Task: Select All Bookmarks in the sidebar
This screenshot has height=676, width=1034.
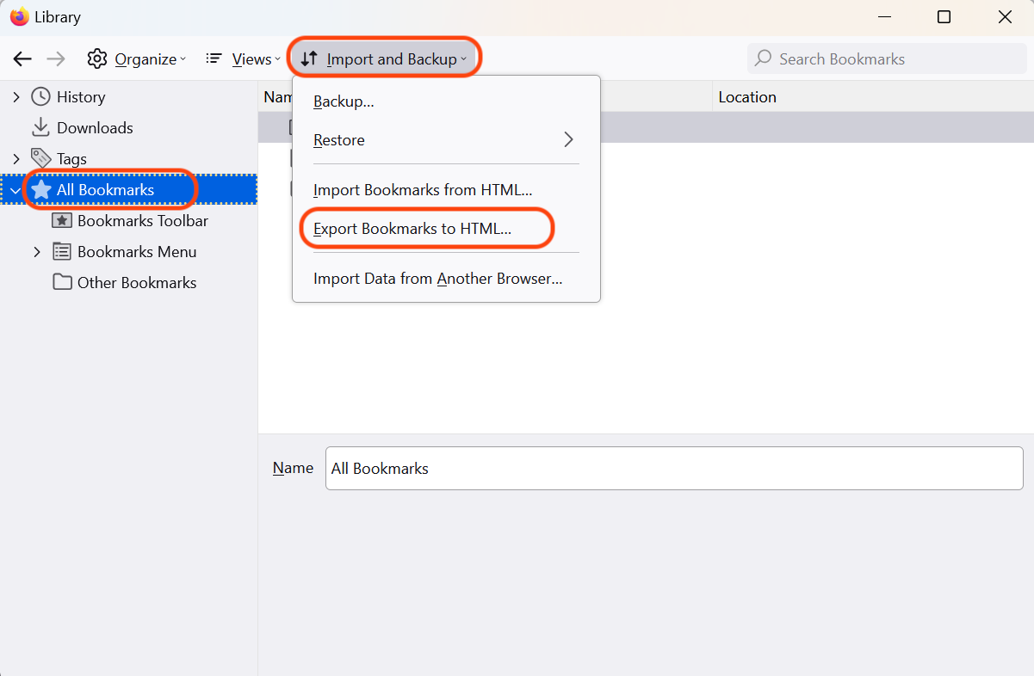Action: (x=105, y=190)
